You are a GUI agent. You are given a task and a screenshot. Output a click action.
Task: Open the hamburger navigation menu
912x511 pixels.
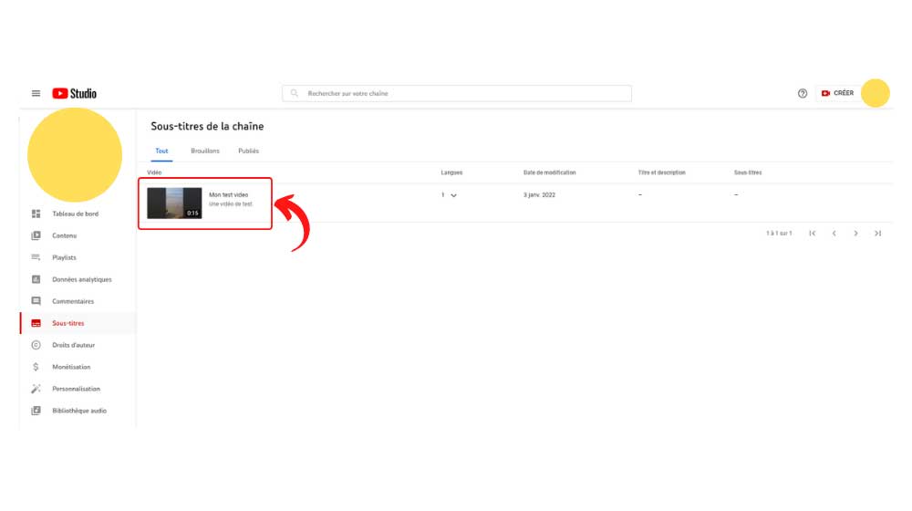pyautogui.click(x=36, y=93)
